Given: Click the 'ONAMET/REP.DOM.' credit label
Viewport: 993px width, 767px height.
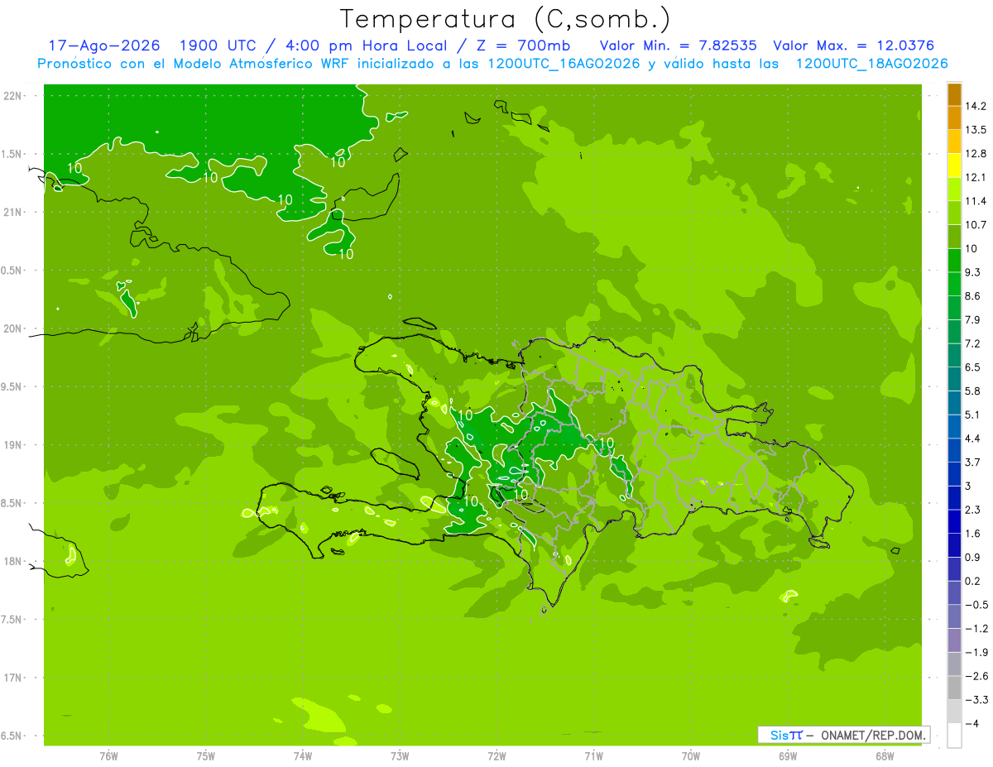Looking at the screenshot, I should pyautogui.click(x=874, y=735).
